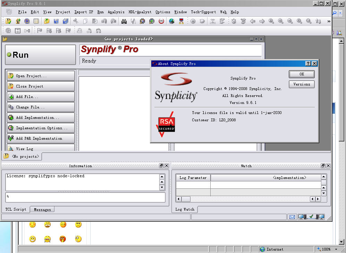Image resolution: width=346 pixels, height=253 pixels.
Task: Click the red hierarchy tree icon
Action: 181,21
